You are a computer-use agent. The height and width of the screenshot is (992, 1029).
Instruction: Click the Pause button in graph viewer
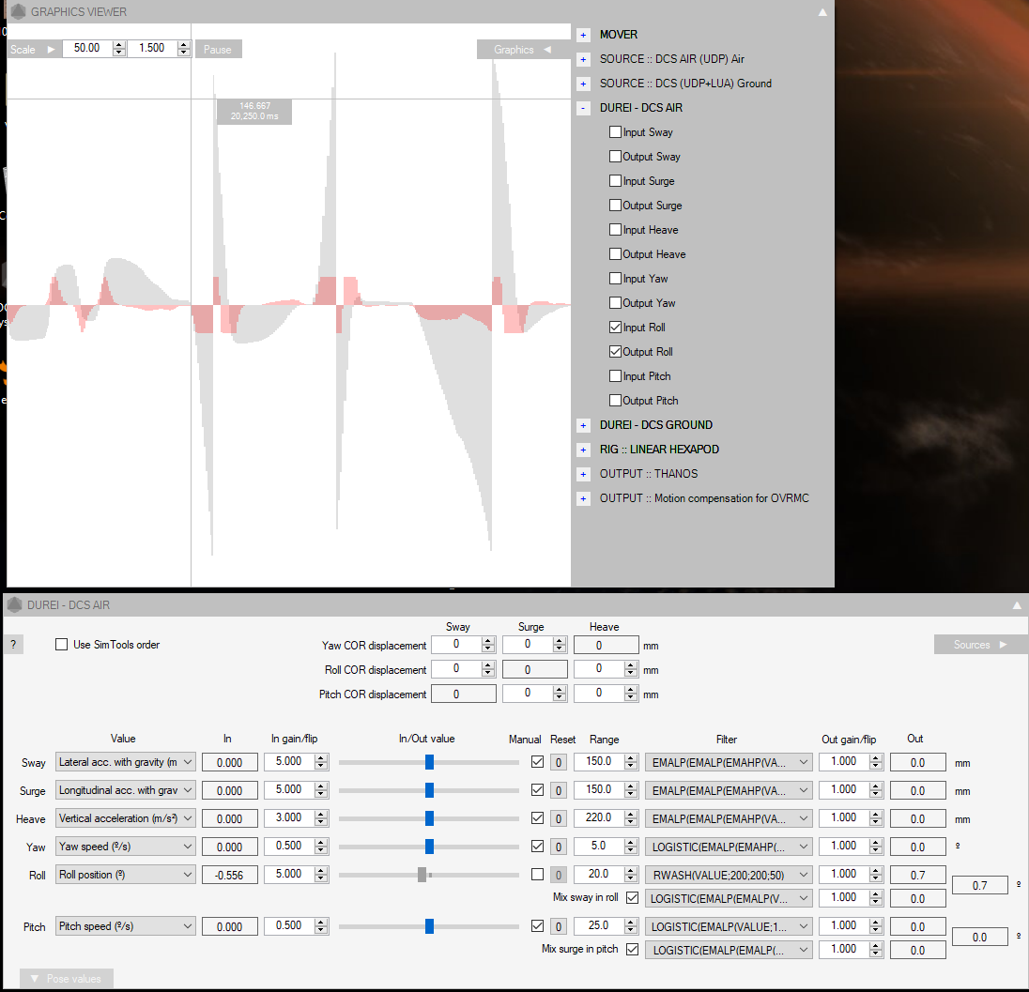[x=218, y=49]
